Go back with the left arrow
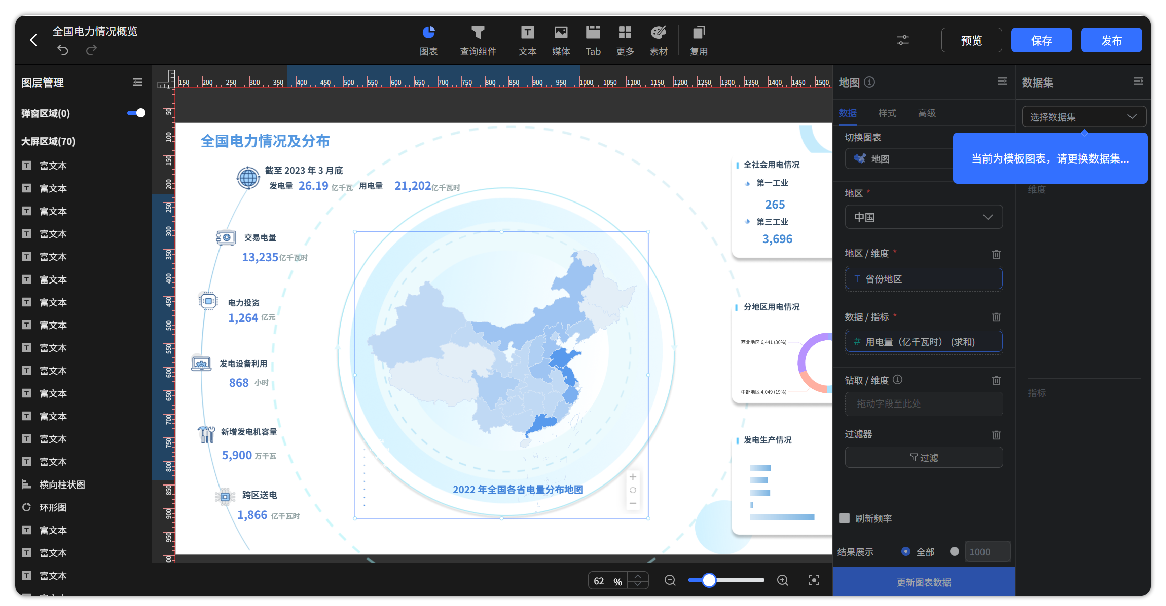 pos(33,40)
